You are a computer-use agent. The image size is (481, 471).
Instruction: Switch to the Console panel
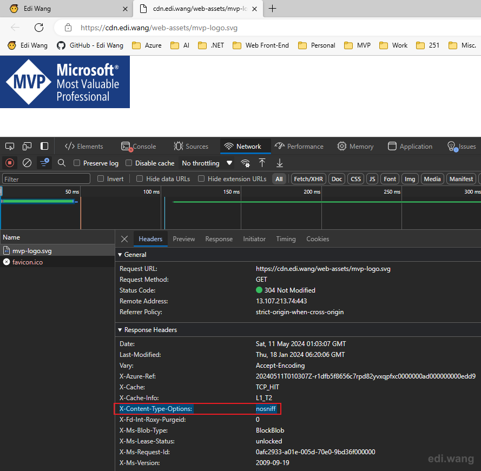[x=139, y=146]
